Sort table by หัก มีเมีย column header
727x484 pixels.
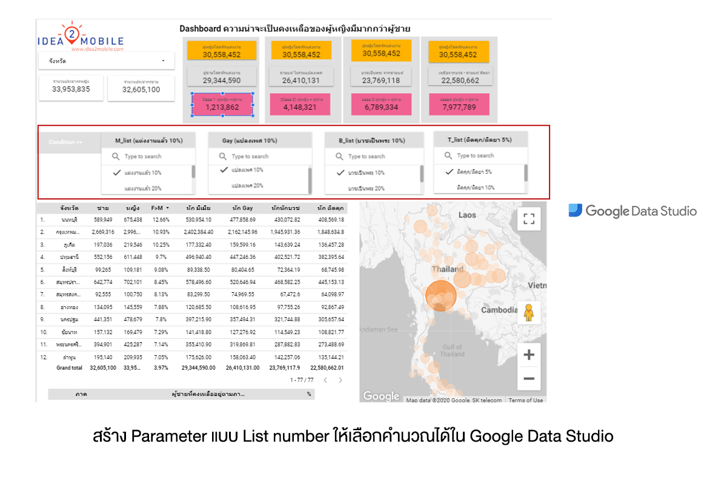(199, 208)
